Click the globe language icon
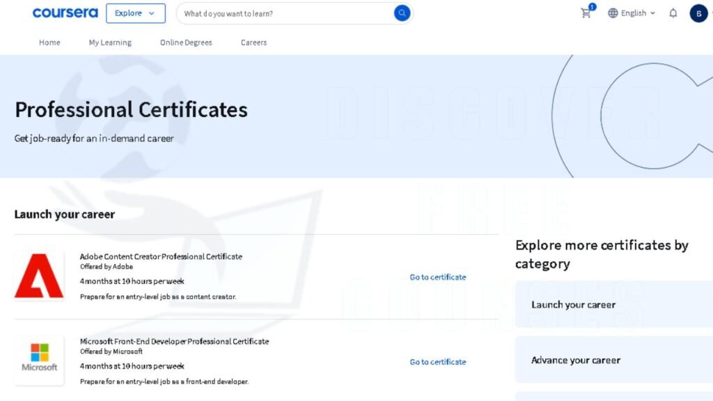The image size is (713, 401). (613, 13)
